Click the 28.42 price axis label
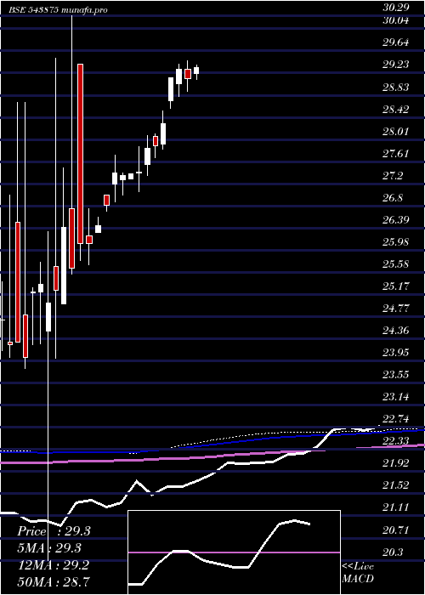The width and height of the screenshot is (425, 595). [x=395, y=110]
